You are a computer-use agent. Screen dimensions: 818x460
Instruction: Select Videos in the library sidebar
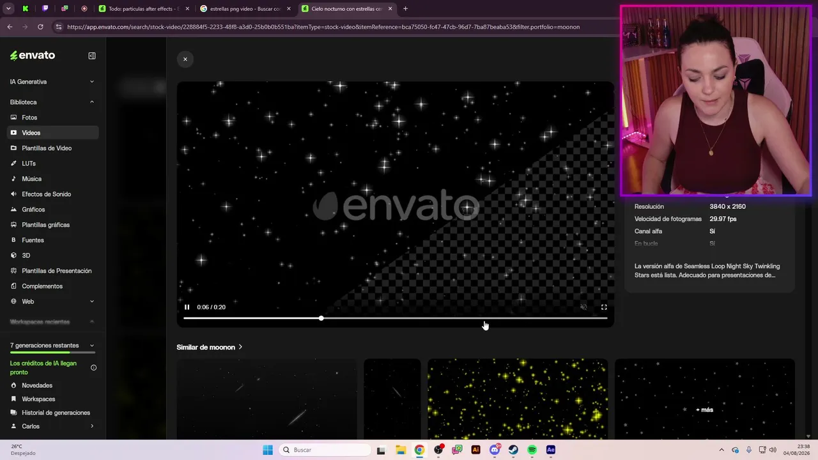[x=52, y=133]
